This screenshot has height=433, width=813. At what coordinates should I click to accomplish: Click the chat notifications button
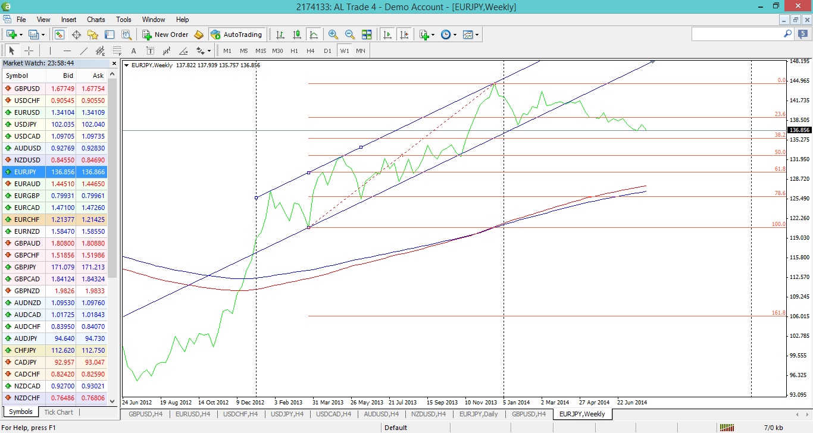pyautogui.click(x=803, y=34)
